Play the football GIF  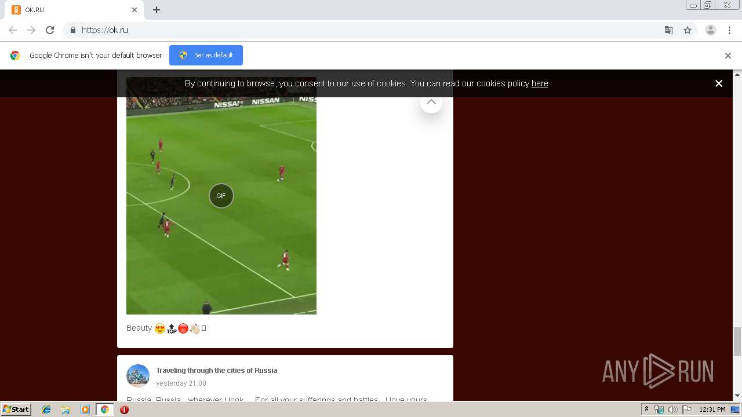(x=221, y=196)
